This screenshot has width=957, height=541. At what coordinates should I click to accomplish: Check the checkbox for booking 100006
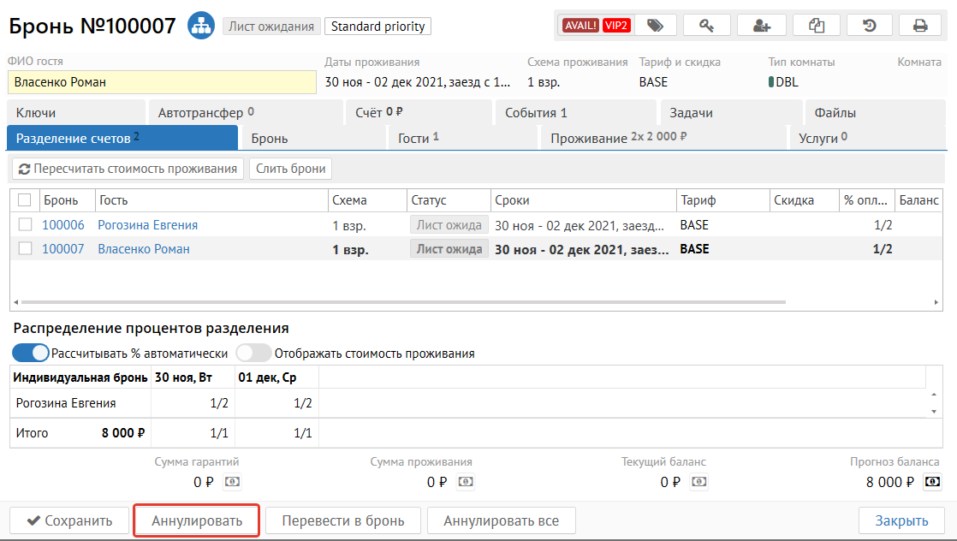(26, 225)
